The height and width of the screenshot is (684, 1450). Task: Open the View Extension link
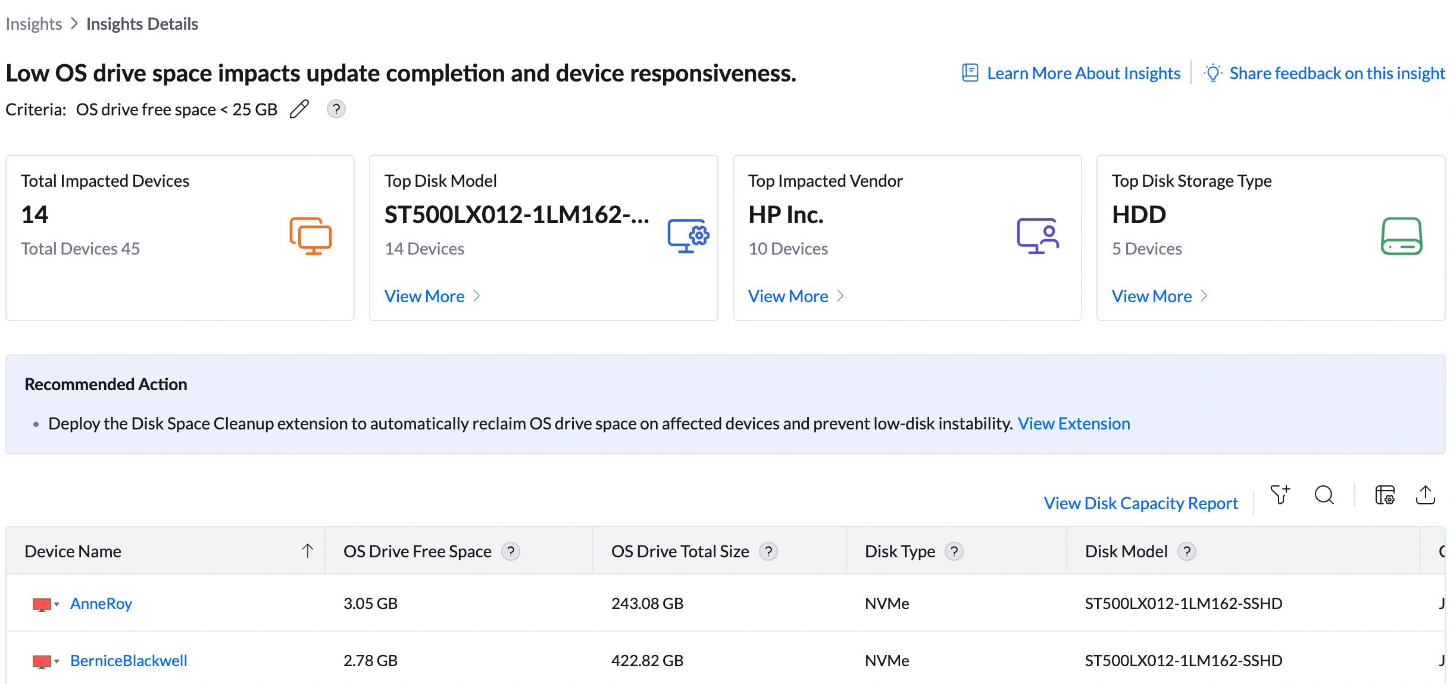click(x=1074, y=423)
